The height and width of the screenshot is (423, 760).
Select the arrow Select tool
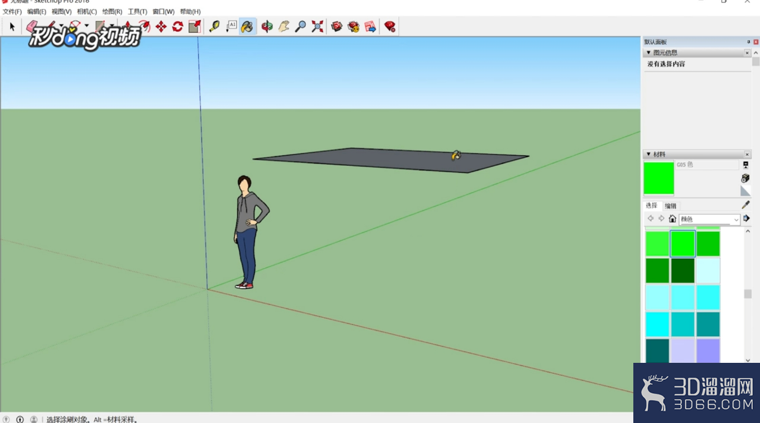(11, 27)
